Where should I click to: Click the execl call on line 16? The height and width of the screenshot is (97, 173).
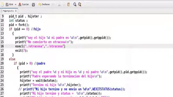[40, 46]
